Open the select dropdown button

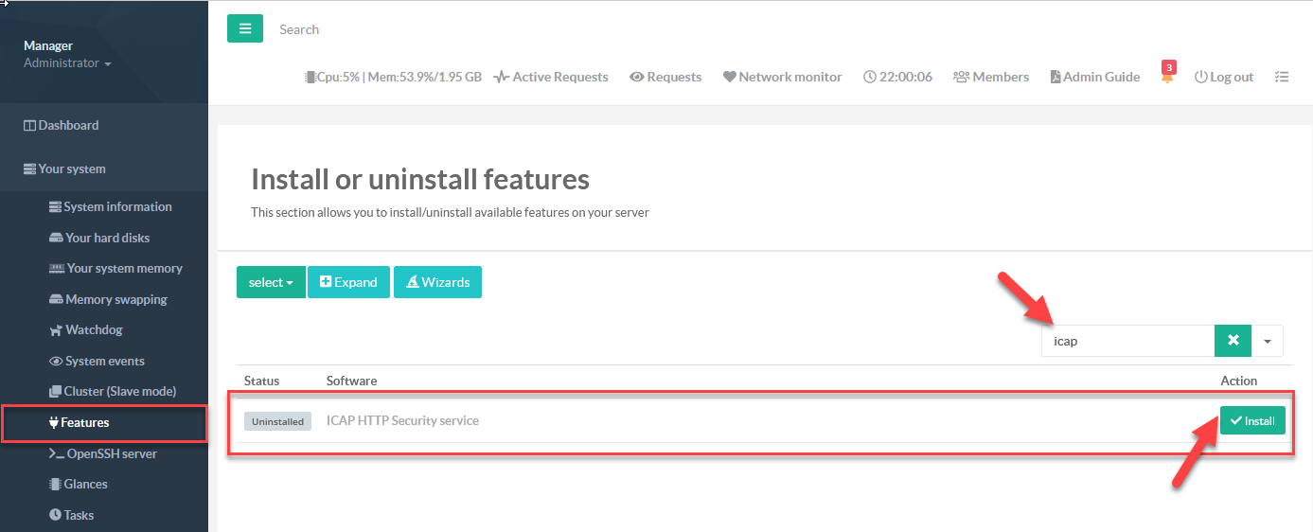[x=271, y=282]
